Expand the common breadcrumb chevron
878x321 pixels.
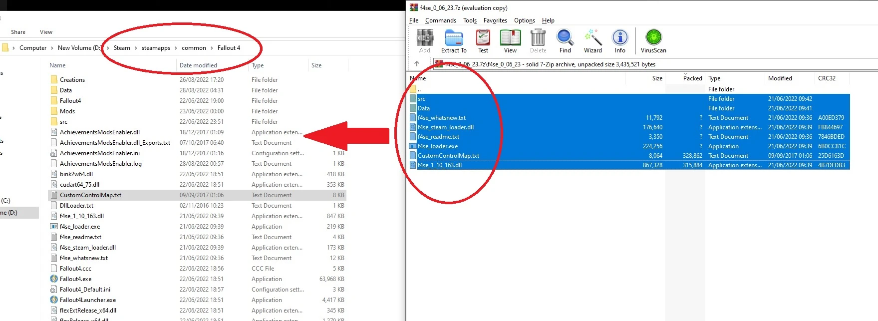point(212,48)
